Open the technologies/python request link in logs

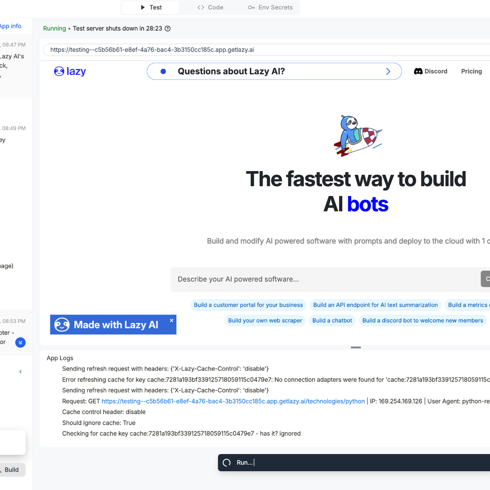point(233,401)
